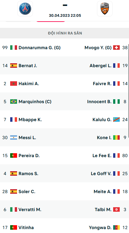
Task: Click the Argentine flag beside Messi L.
Action: 13,137
